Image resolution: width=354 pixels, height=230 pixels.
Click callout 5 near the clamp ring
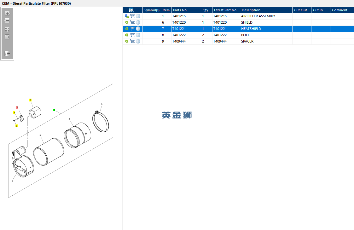tap(102, 104)
